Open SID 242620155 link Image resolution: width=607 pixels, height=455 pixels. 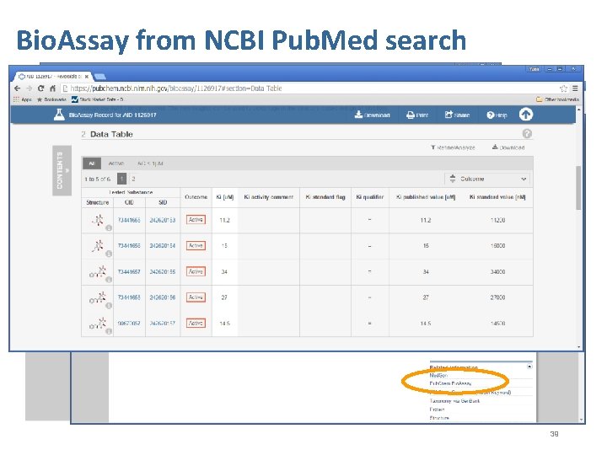(163, 272)
